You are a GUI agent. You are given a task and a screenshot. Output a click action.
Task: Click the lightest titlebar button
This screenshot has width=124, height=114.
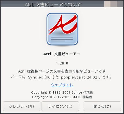tap(107, 4)
